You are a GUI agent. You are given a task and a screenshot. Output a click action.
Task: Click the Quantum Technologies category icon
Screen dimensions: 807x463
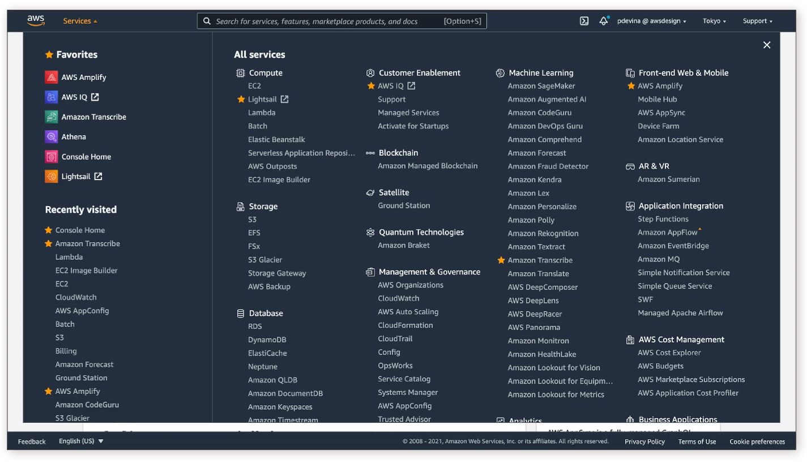[x=370, y=232]
